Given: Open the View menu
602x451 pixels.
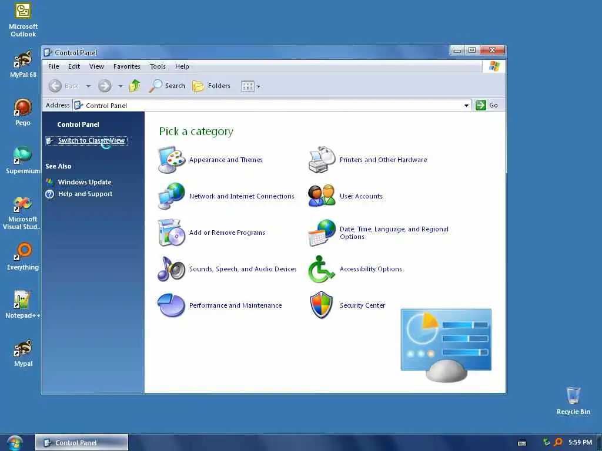Looking at the screenshot, I should [x=96, y=66].
